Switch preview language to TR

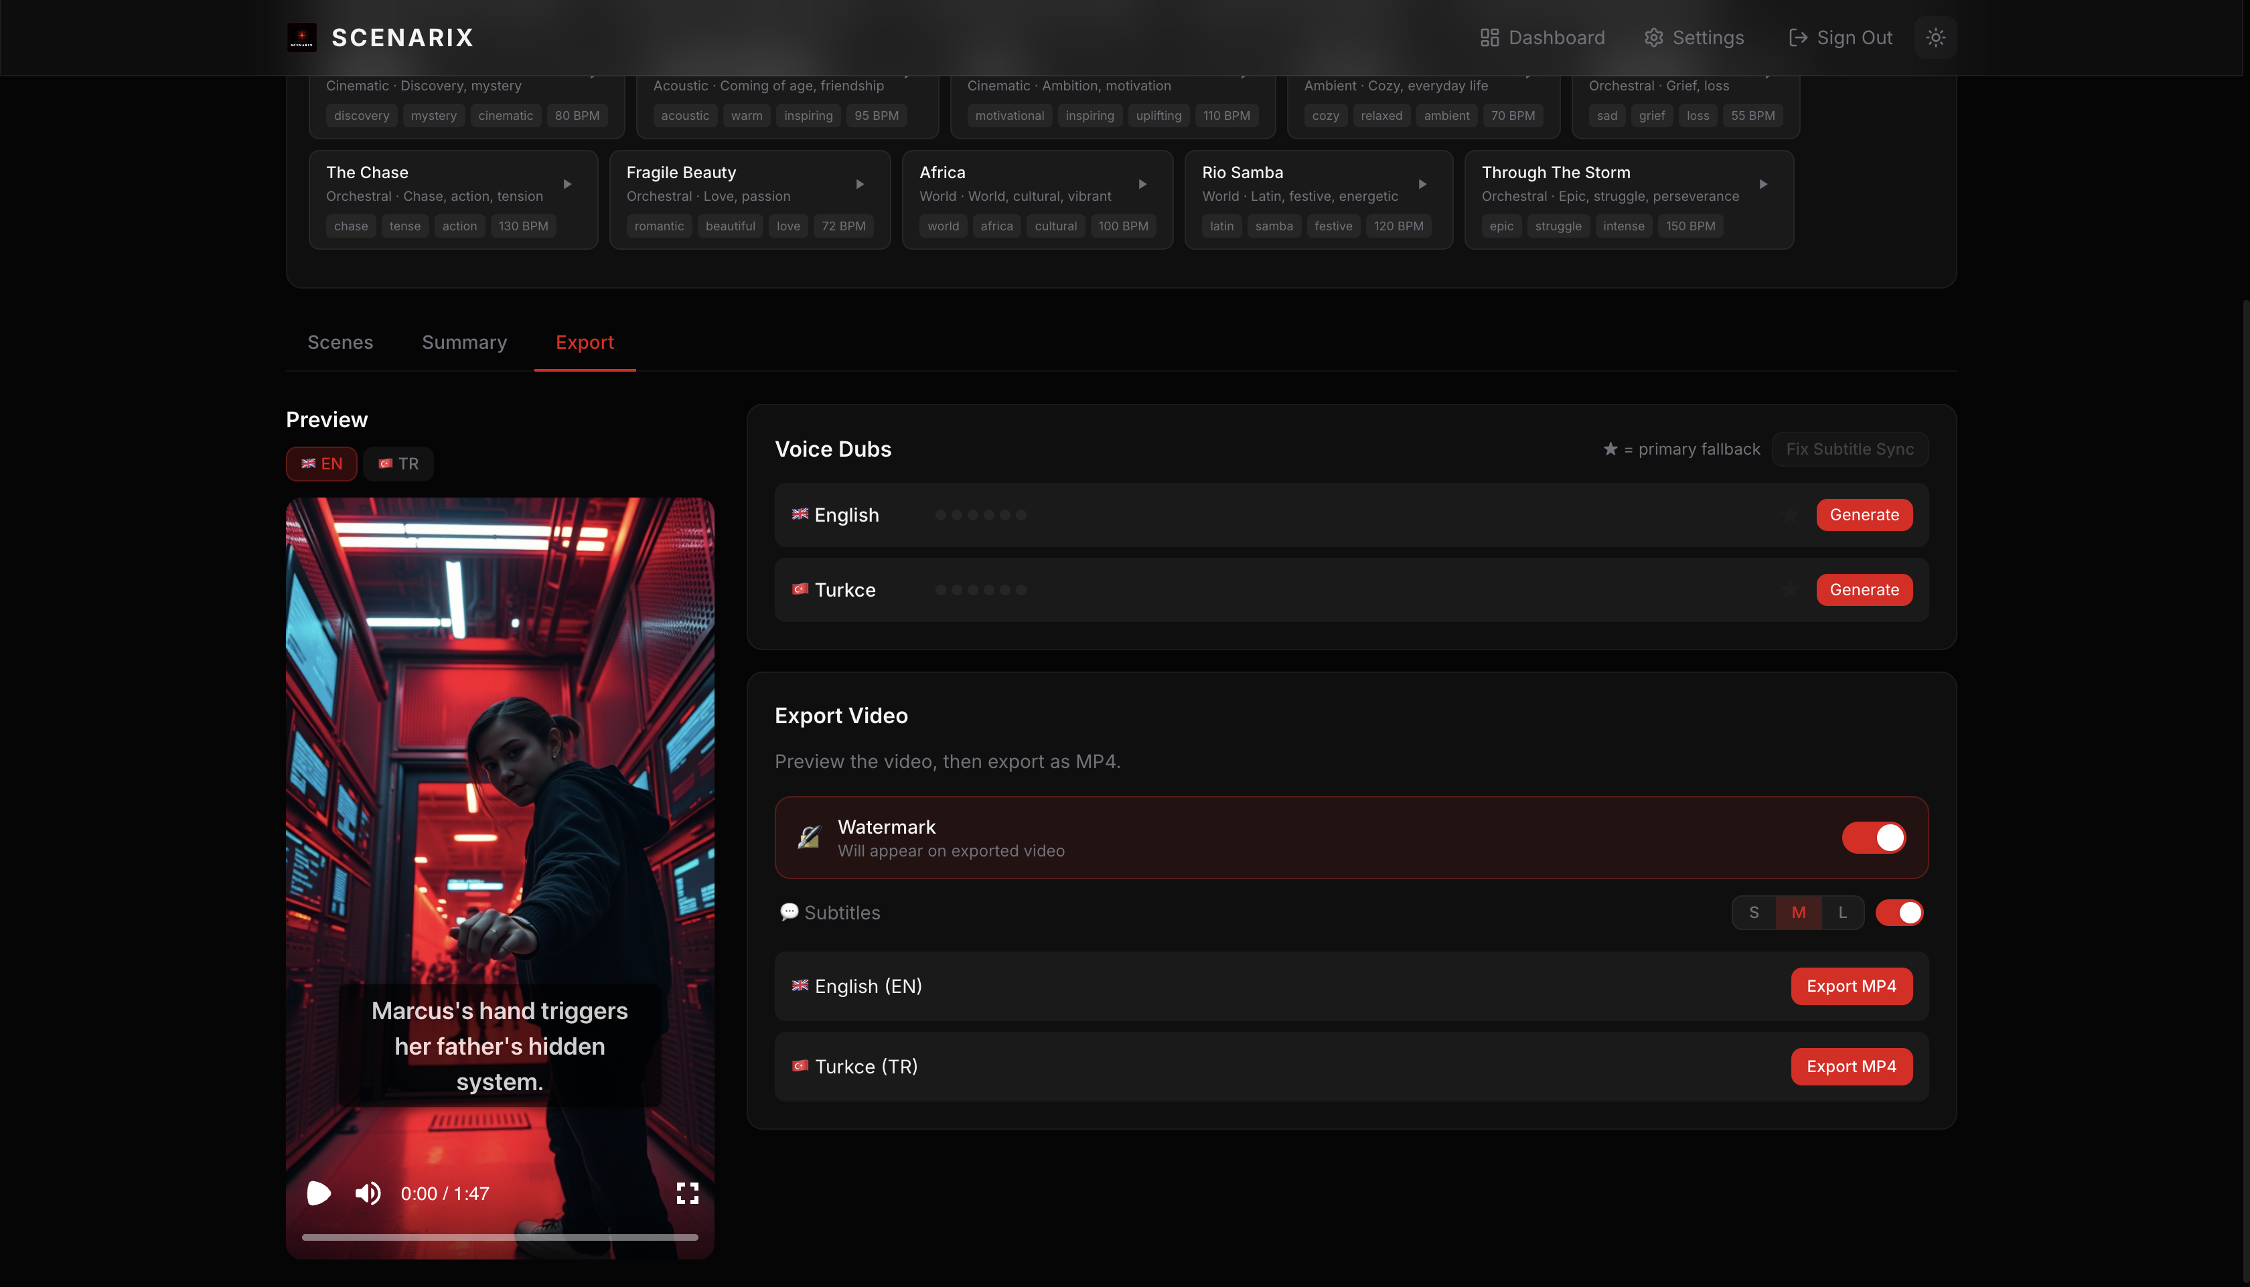[x=398, y=463]
